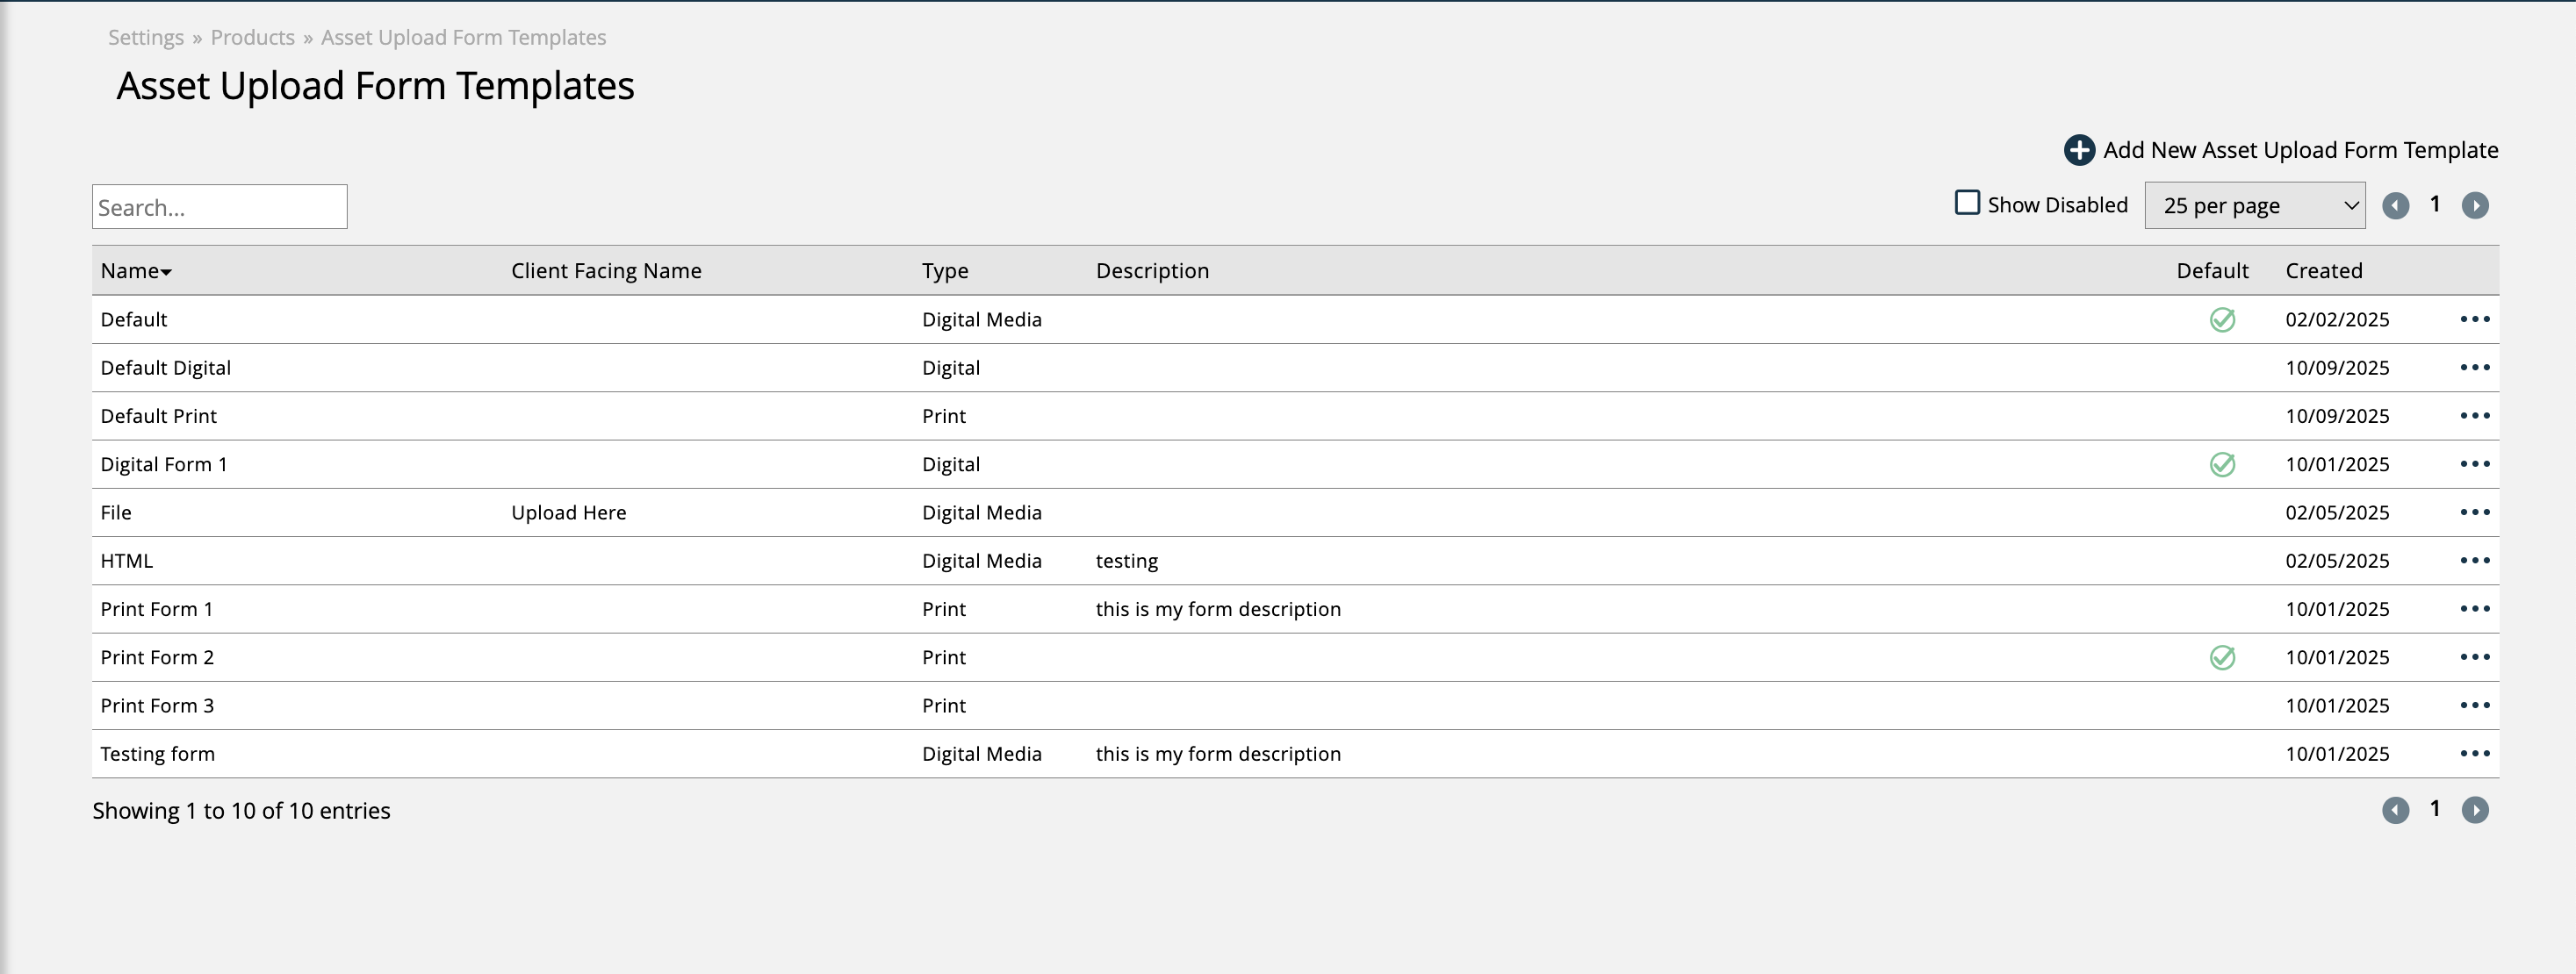Sort by Created column header
This screenshot has width=2576, height=974.
point(2323,271)
